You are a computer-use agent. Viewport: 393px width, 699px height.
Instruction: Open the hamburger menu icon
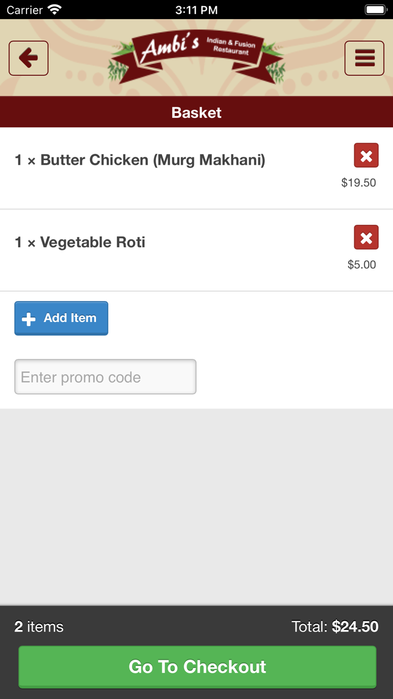[364, 58]
